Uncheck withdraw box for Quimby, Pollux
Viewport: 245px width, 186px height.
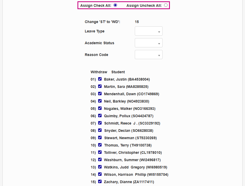100,116
